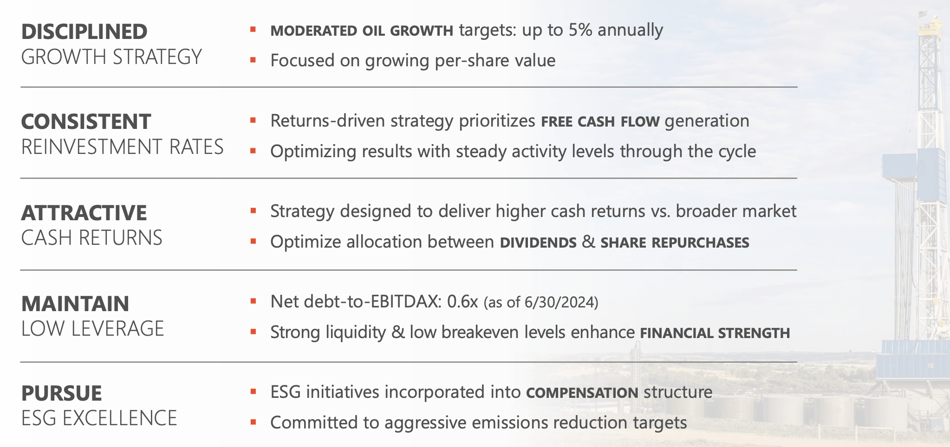Click the 'FINANCIAL STRENGTH' bold text
Image resolution: width=950 pixels, height=447 pixels.
[x=715, y=333]
